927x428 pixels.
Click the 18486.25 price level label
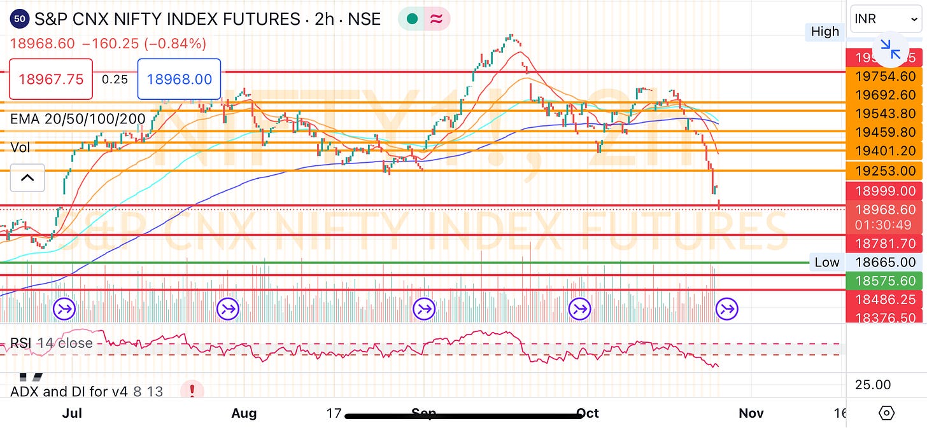point(886,299)
